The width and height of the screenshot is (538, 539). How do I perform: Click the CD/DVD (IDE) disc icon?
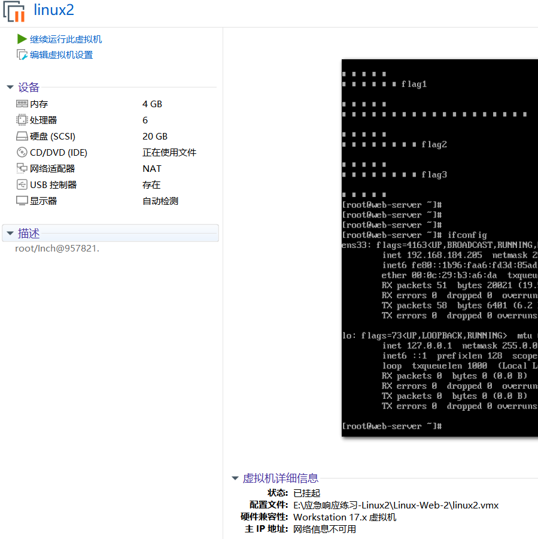(22, 152)
